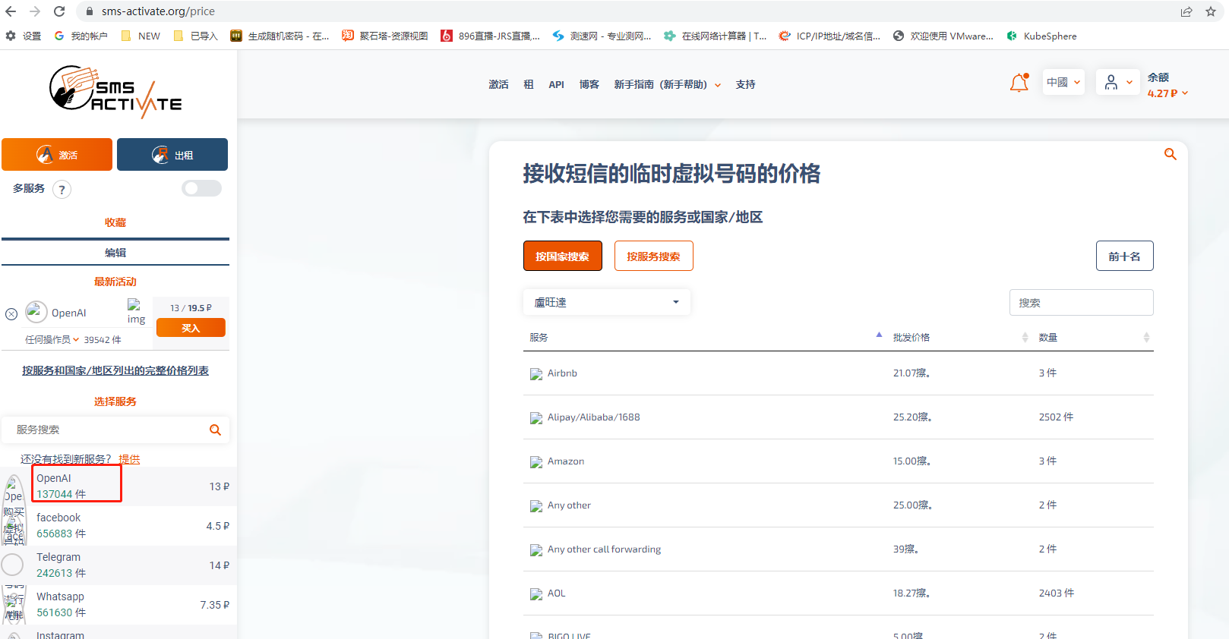
Task: Click the help question mark beside 多服务
Action: pyautogui.click(x=62, y=190)
